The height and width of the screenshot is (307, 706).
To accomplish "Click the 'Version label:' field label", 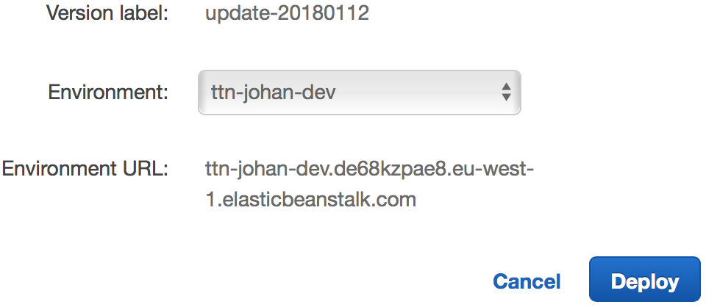I will pyautogui.click(x=109, y=14).
